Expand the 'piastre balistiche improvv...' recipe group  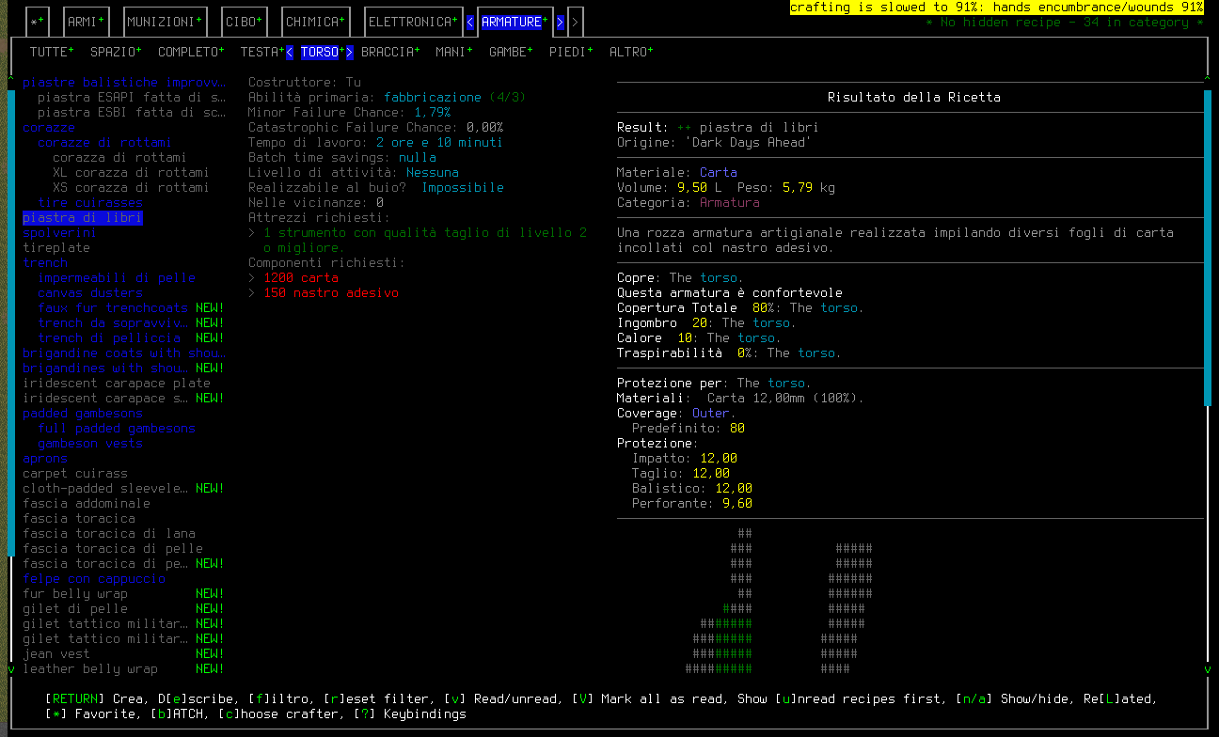[124, 82]
